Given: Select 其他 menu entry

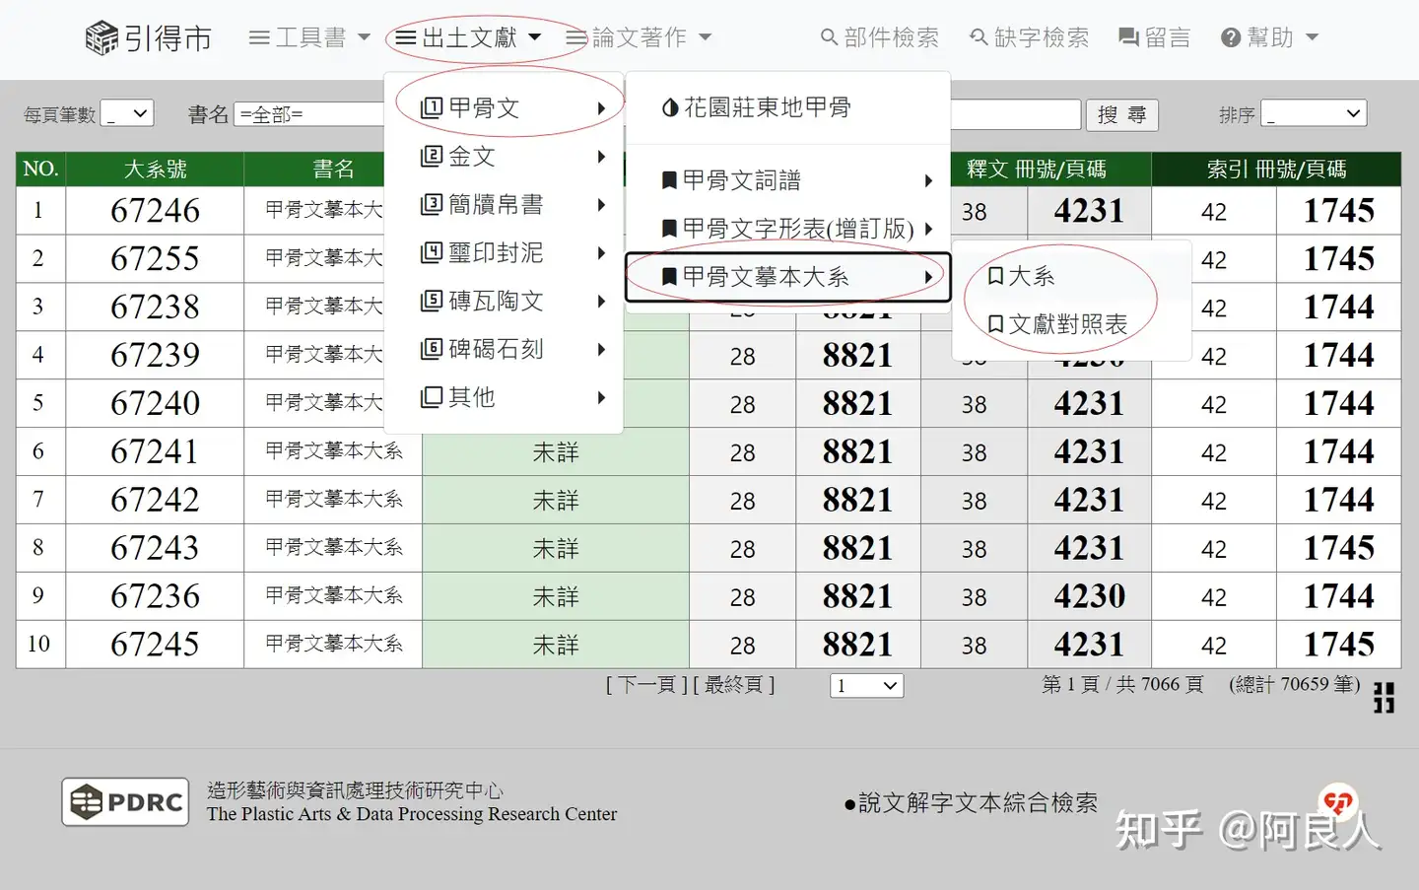Looking at the screenshot, I should coord(504,397).
